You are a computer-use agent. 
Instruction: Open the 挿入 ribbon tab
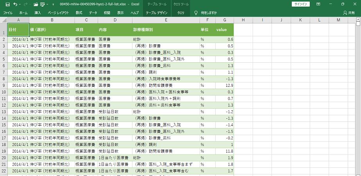pos(38,13)
